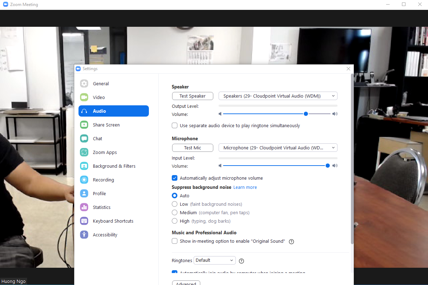This screenshot has width=428, height=285.
Task: Minimize the Zoom Meeting window
Action: coord(388,5)
